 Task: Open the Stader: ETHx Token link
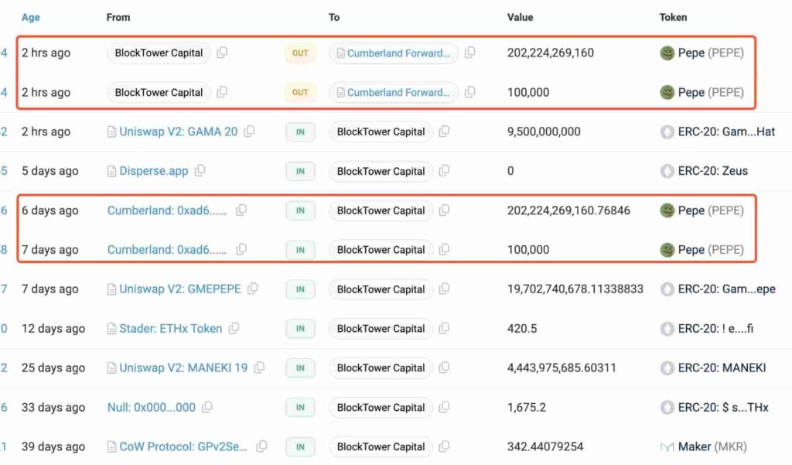coord(171,329)
